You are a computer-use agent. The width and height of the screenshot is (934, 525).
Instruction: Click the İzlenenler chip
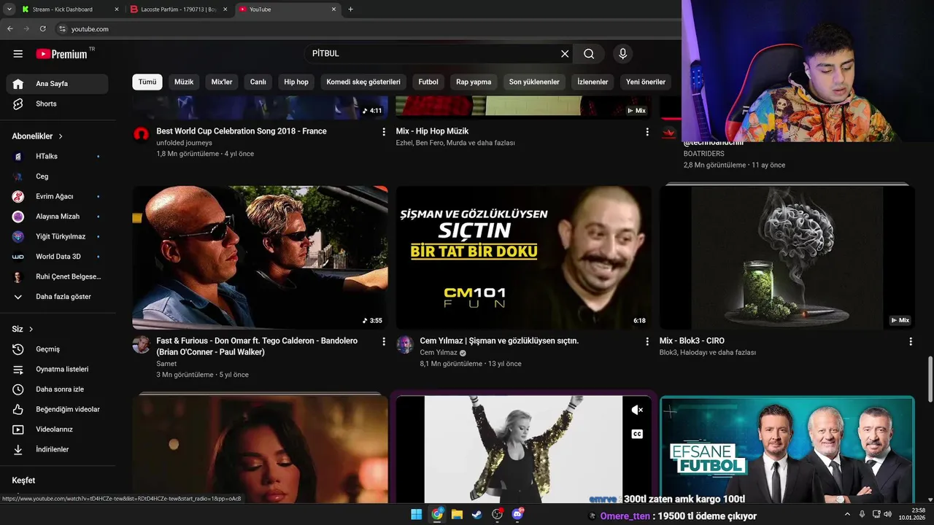(593, 82)
